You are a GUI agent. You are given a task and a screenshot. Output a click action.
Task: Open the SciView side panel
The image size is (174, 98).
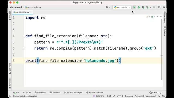point(164,31)
